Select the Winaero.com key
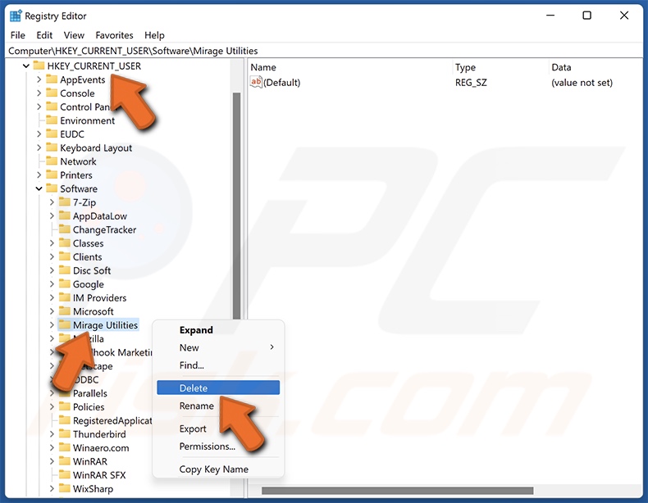Image resolution: width=648 pixels, height=503 pixels. pyautogui.click(x=101, y=447)
